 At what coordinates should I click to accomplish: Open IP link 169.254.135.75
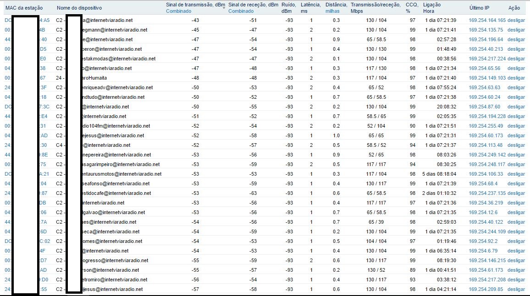[x=486, y=30]
